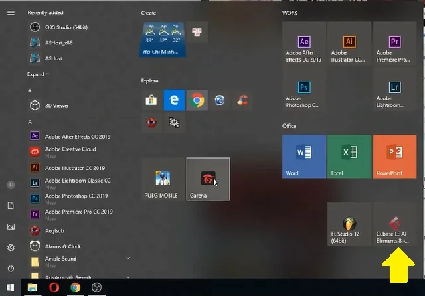Open FL Studio 12 (64bit) tile
The image size is (425, 296).
349,224
